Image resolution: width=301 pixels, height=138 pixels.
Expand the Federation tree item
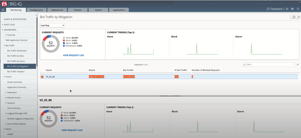6,92
